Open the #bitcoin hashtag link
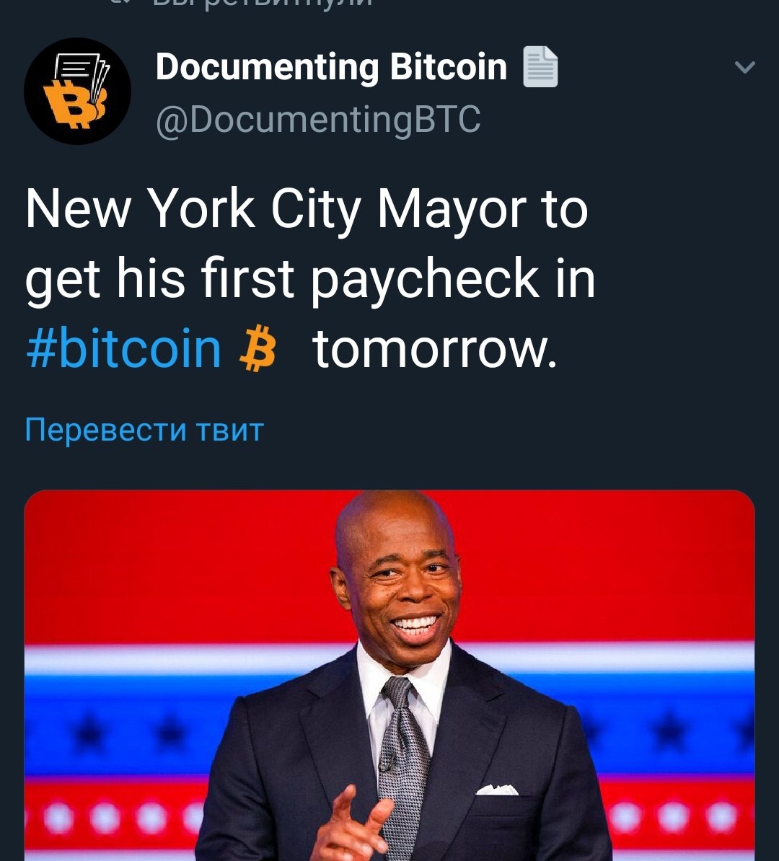Viewport: 779px width, 861px height. tap(123, 348)
